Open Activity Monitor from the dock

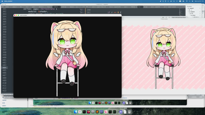click(115, 112)
